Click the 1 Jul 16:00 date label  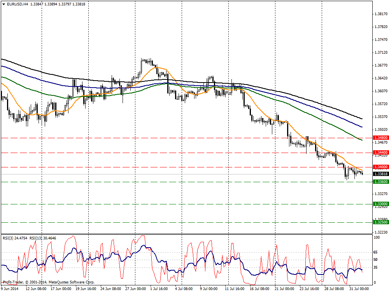[160, 289]
